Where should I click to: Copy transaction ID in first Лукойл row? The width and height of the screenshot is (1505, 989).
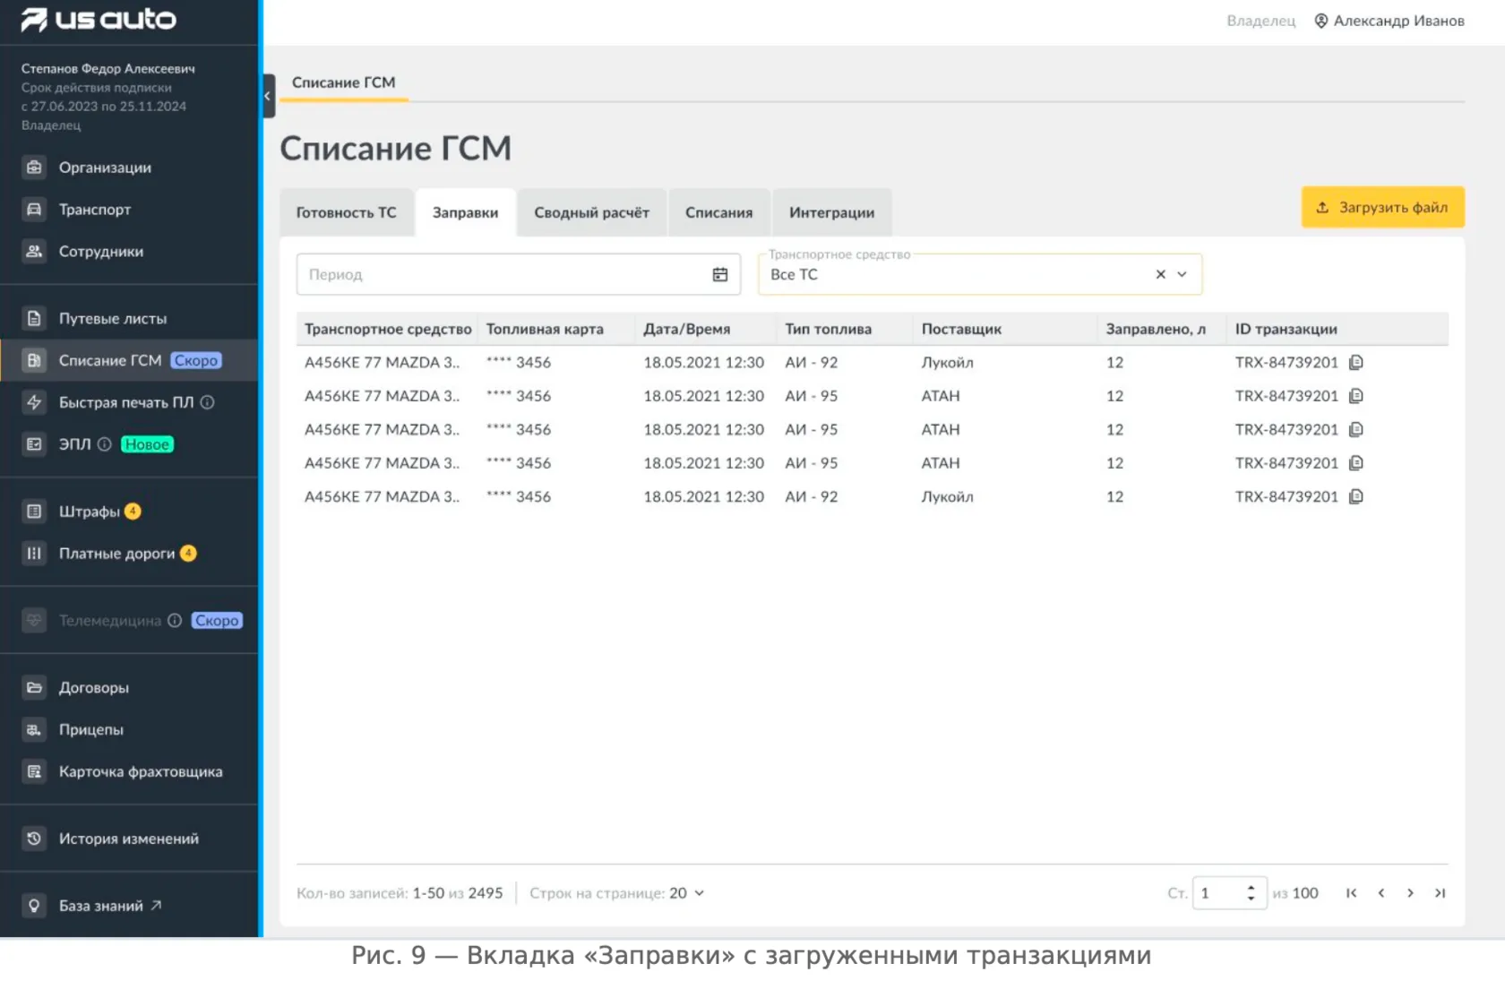1356,363
